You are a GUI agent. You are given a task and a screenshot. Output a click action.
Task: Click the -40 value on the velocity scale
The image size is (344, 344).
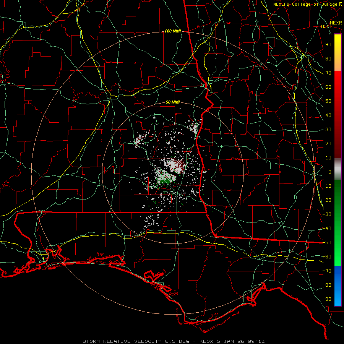point(327,229)
